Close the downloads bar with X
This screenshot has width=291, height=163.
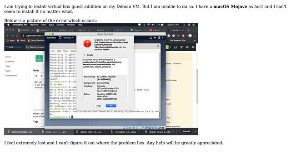click(196, 132)
